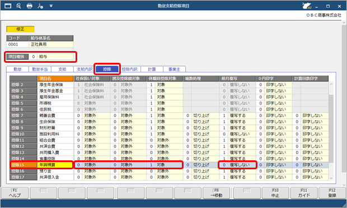Select item name cell 預り金

[x=55, y=171]
